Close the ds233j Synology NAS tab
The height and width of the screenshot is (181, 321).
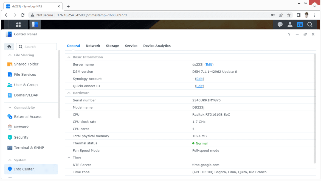pos(58,6)
